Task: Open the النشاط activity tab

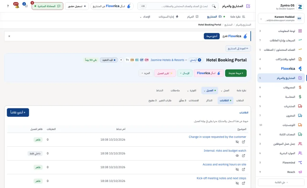Action: (x=160, y=90)
